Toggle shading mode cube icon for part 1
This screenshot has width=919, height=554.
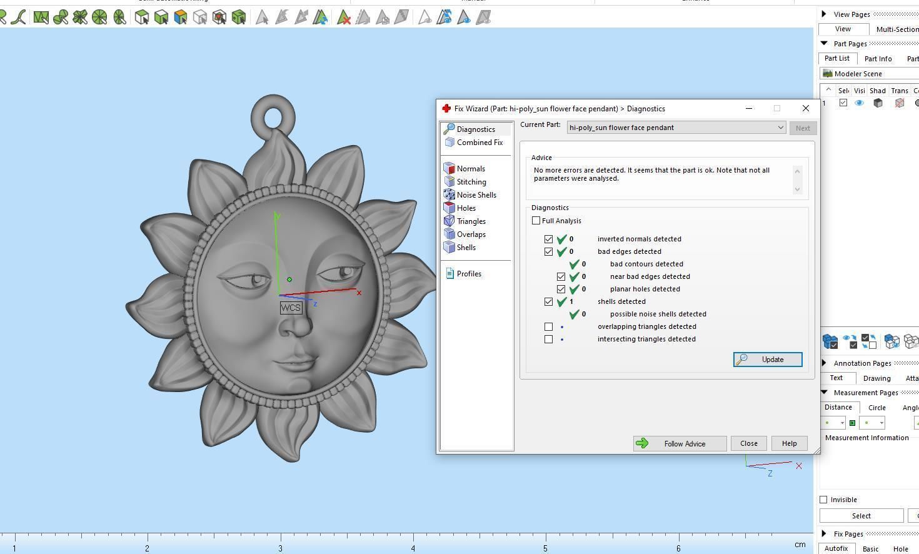(x=878, y=103)
